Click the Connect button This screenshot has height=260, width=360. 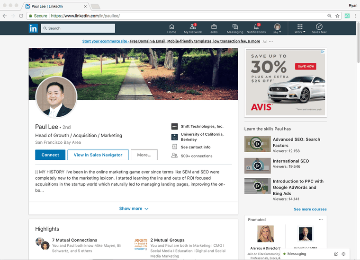(50, 155)
